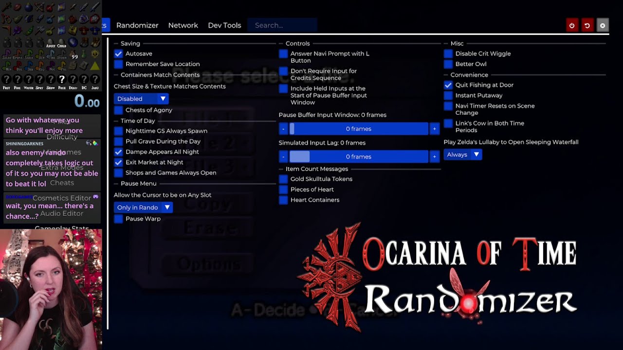Toggle the Pause Warp checkbox
Screen dimensions: 623x350
pos(118,219)
